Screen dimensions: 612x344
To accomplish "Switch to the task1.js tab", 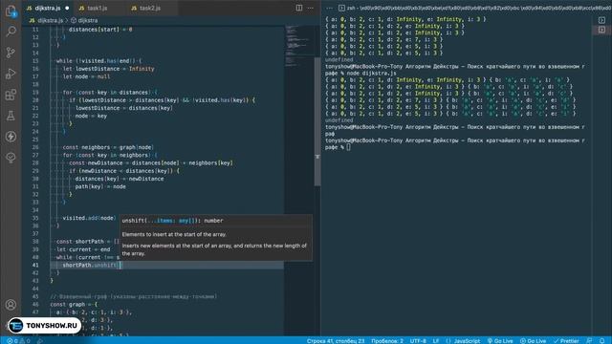I will [x=97, y=8].
